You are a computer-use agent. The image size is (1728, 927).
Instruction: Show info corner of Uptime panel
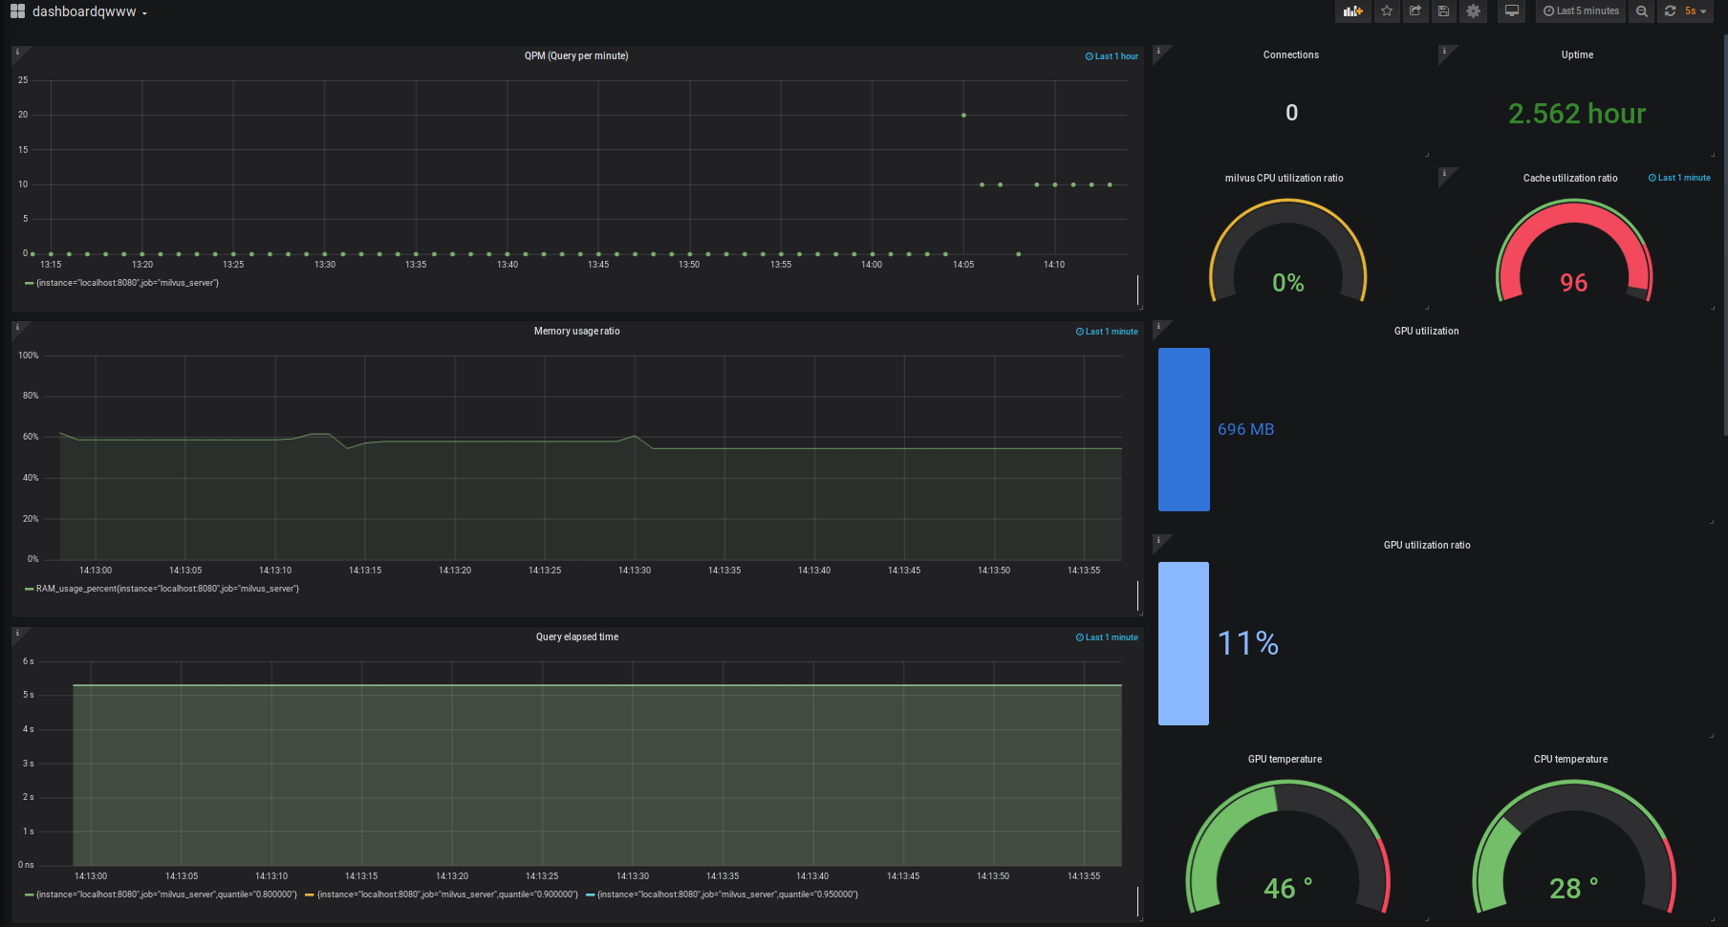1445,52
